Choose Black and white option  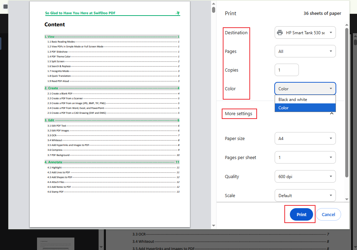pyautogui.click(x=305, y=99)
